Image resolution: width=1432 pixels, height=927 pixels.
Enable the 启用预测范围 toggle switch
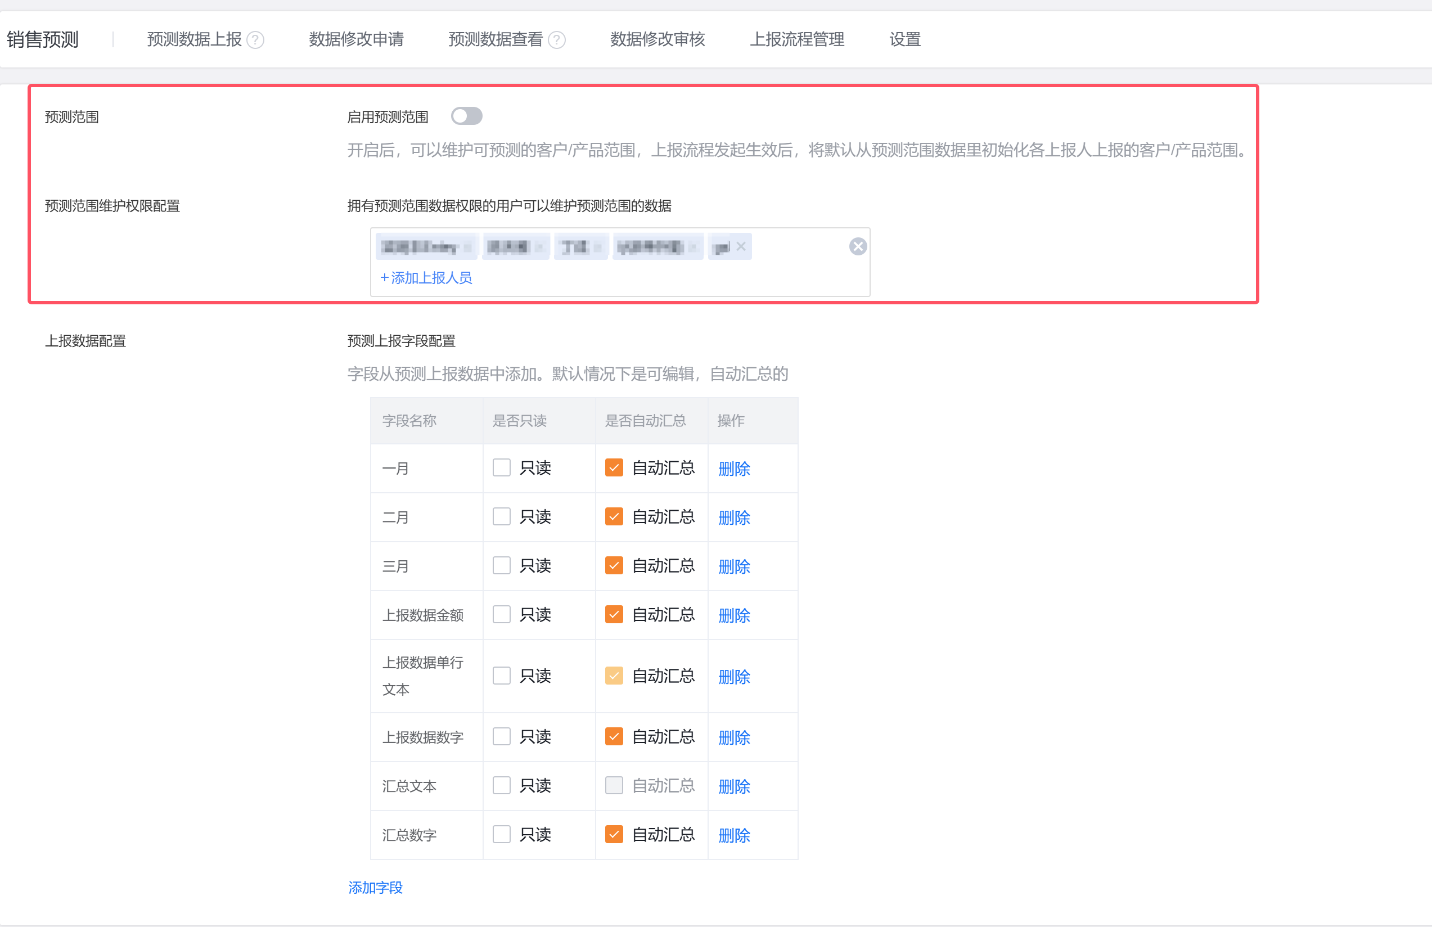466,116
